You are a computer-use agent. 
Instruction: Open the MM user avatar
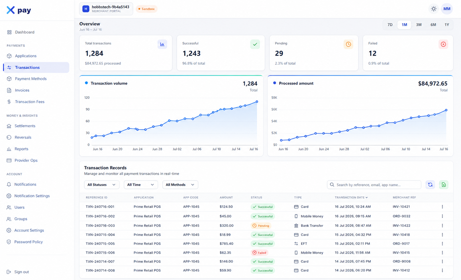(447, 9)
